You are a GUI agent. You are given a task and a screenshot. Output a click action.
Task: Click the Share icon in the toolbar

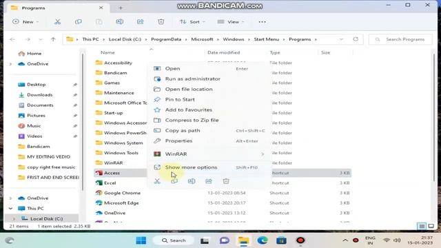click(140, 21)
